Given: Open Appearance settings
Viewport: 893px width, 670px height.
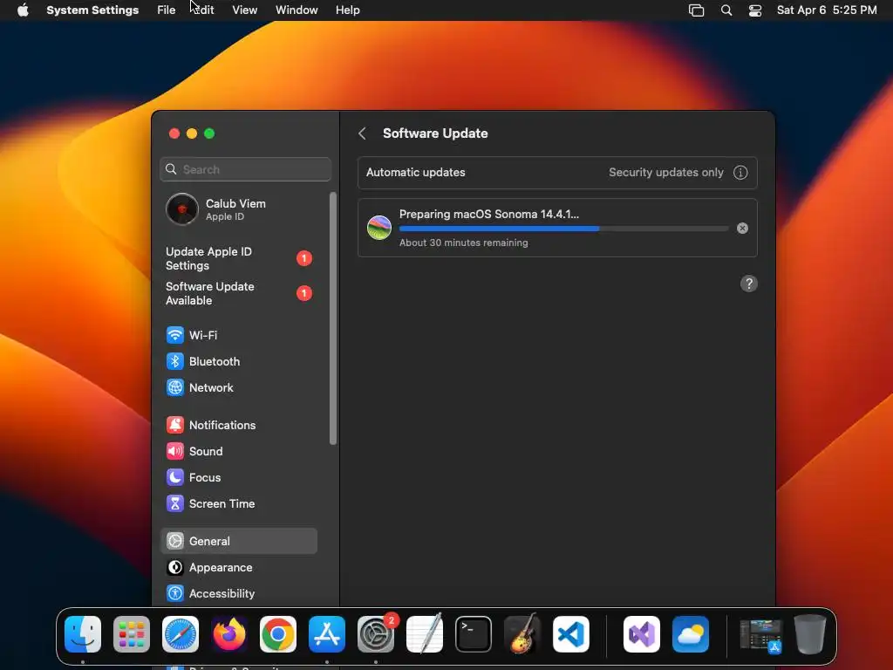Looking at the screenshot, I should pyautogui.click(x=238, y=567).
